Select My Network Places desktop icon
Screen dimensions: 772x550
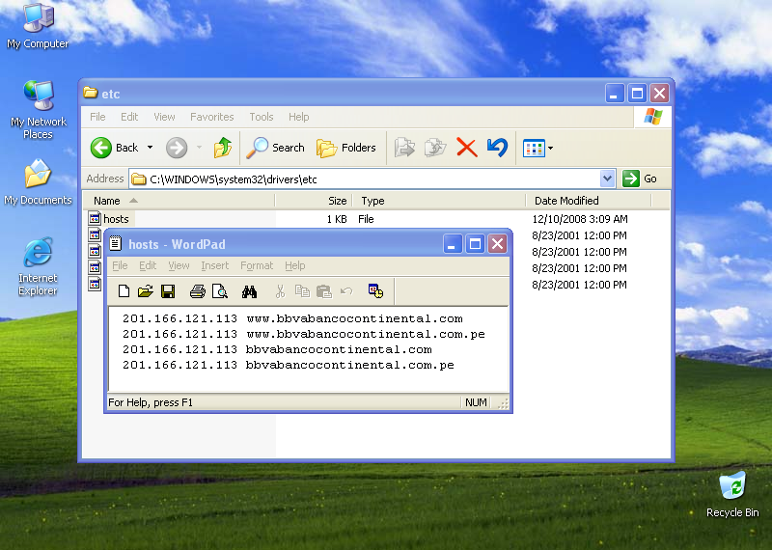click(38, 109)
